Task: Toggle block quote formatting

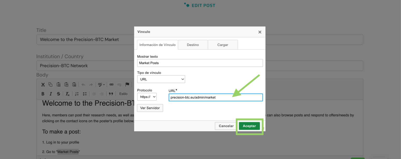Action: tap(111, 94)
